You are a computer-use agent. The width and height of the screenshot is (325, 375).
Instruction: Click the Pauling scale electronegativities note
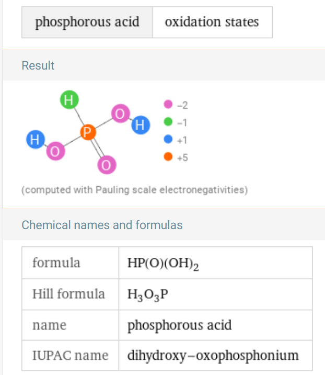[134, 190]
